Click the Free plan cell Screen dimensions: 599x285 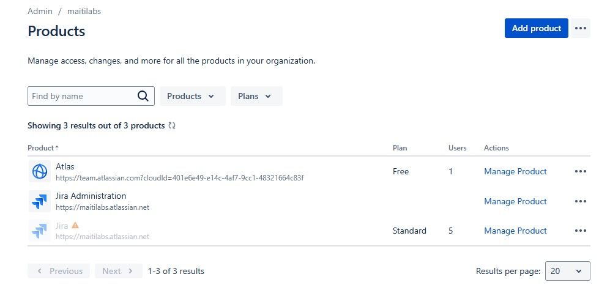(401, 171)
